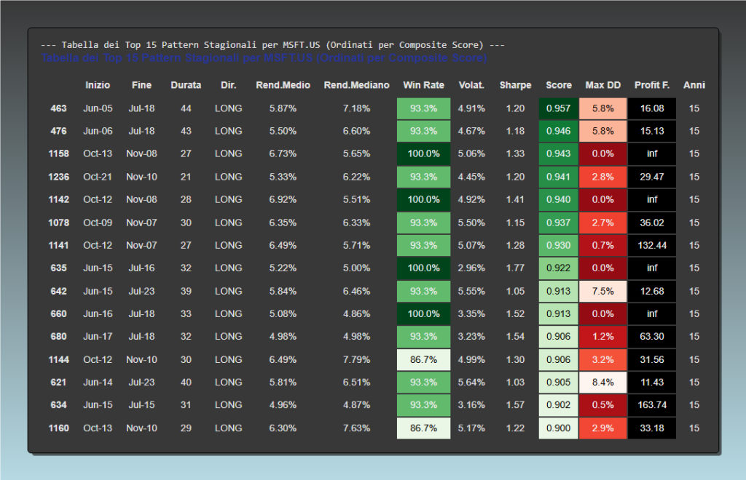Select the row index 1078
Image resolution: width=746 pixels, height=480 pixels.
(58, 223)
